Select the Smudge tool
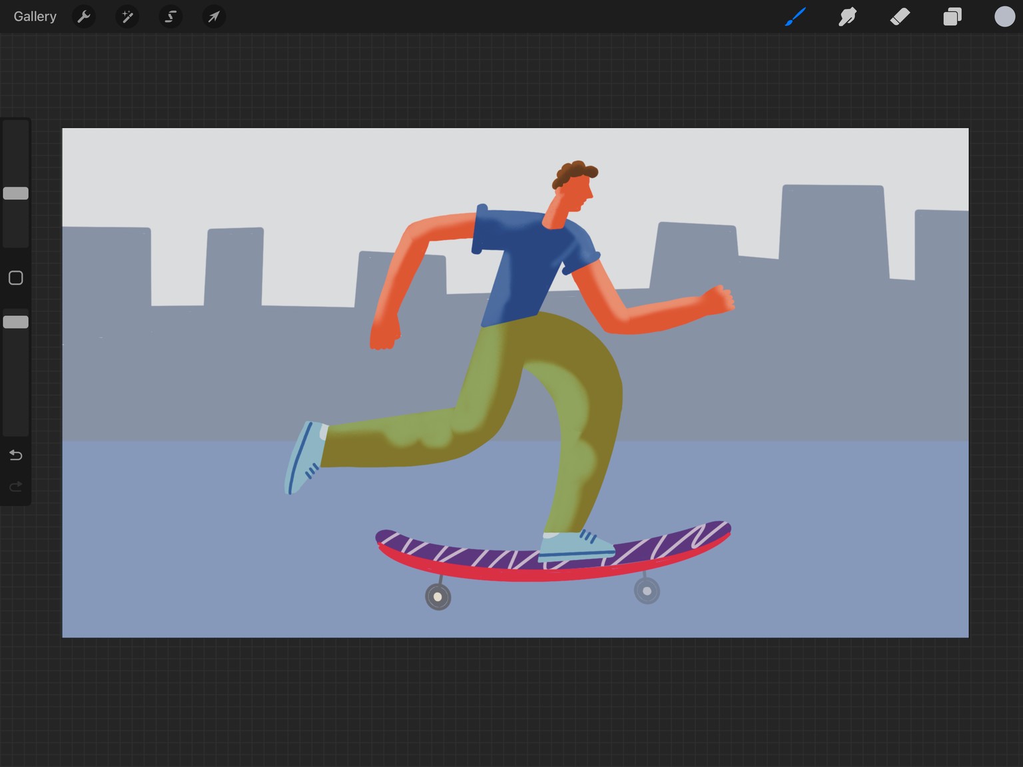Screen dimensions: 1023x767 847,17
